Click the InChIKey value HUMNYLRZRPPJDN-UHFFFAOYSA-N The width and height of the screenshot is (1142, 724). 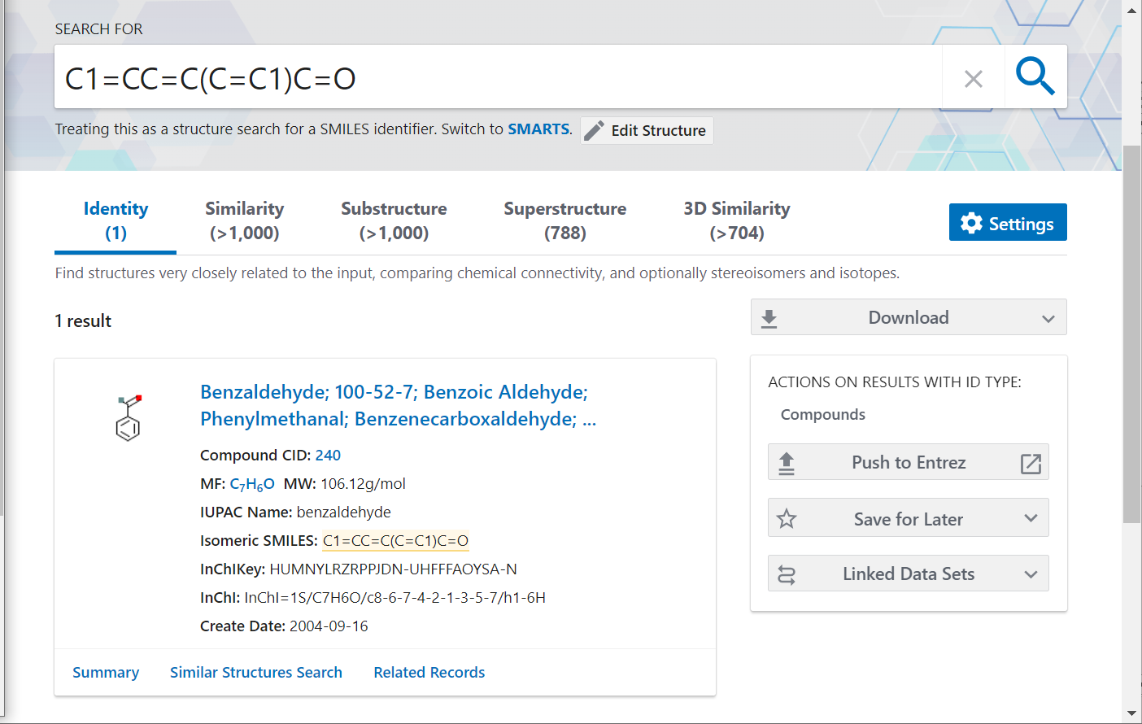(393, 569)
